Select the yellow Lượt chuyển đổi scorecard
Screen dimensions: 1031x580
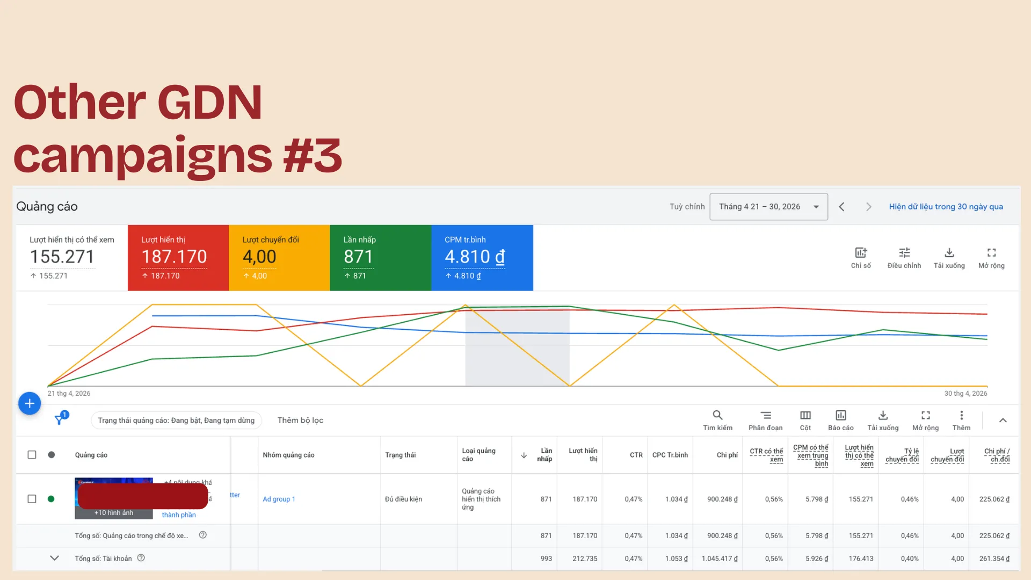279,258
